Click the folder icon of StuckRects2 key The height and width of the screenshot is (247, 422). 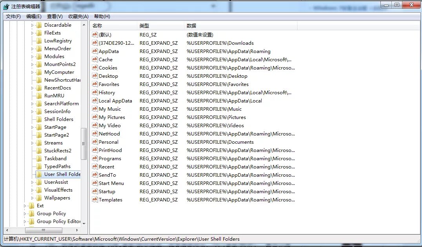point(39,151)
